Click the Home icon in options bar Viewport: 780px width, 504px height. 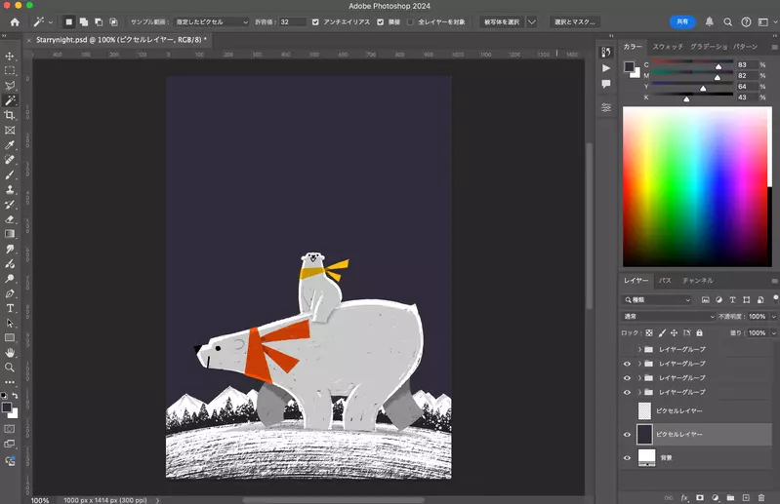pos(15,21)
